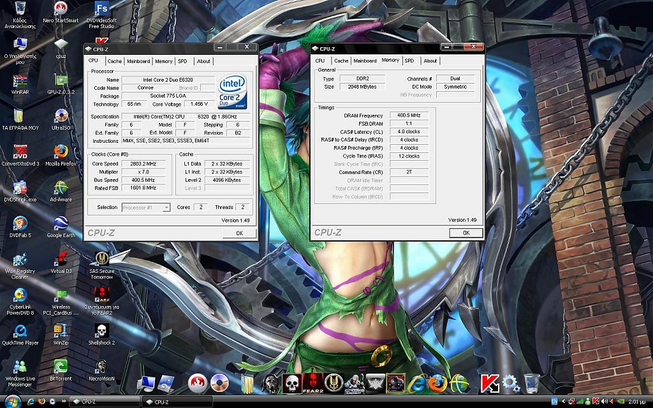Viewport: 653px width, 408px height.
Task: Click the memory Size value 2048 MBytes
Action: coord(362,87)
